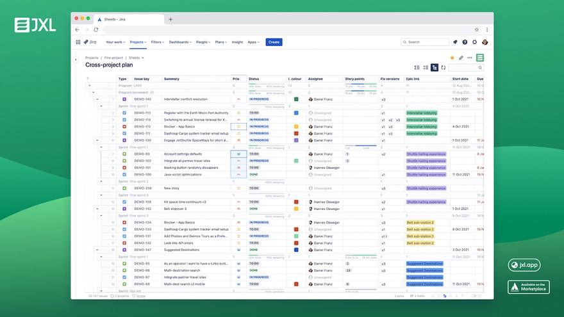Viewport: 564px width, 317px height.
Task: Collapse the DEMO-142 row children
Action: [97, 209]
